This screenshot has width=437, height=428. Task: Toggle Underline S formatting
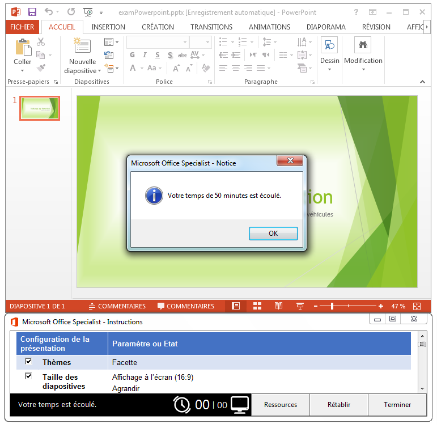pos(158,55)
